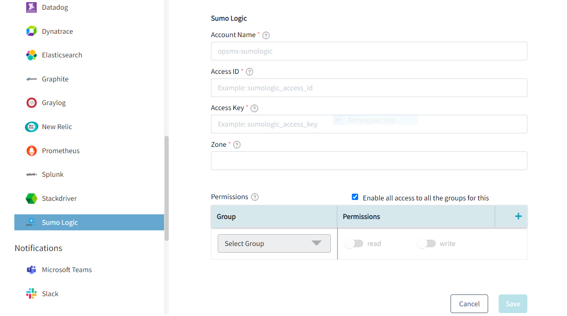
Task: Select Sumo Logic in the sidebar
Action: pos(59,222)
